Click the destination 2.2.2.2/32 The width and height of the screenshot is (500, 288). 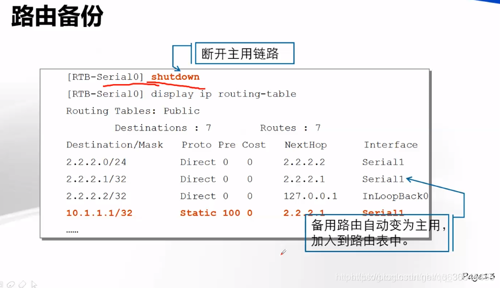[96, 196]
